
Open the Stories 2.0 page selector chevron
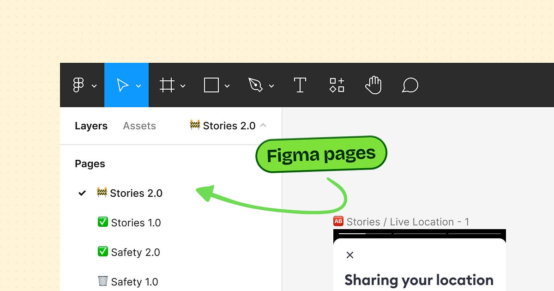click(263, 125)
